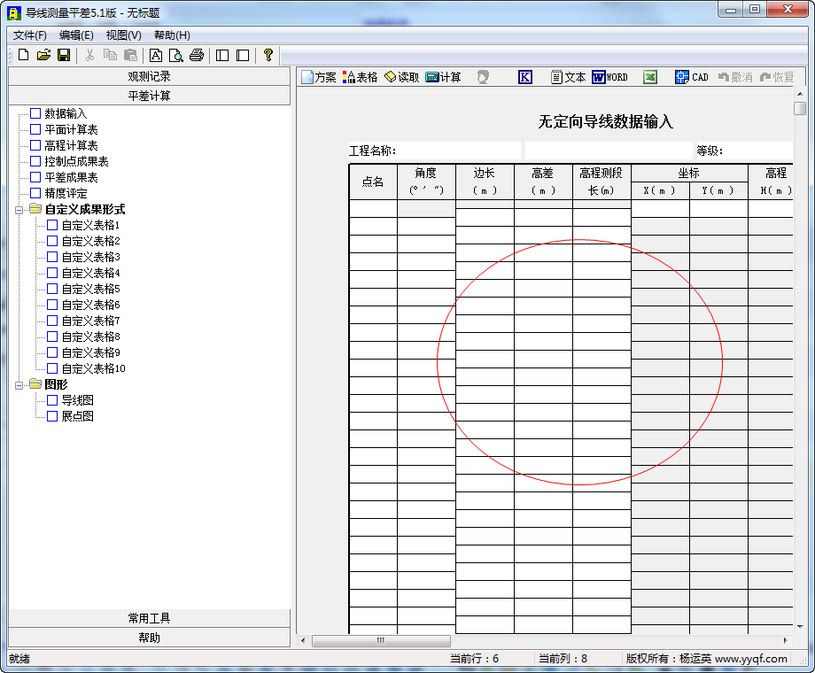Open a file with the open folder icon

43,54
